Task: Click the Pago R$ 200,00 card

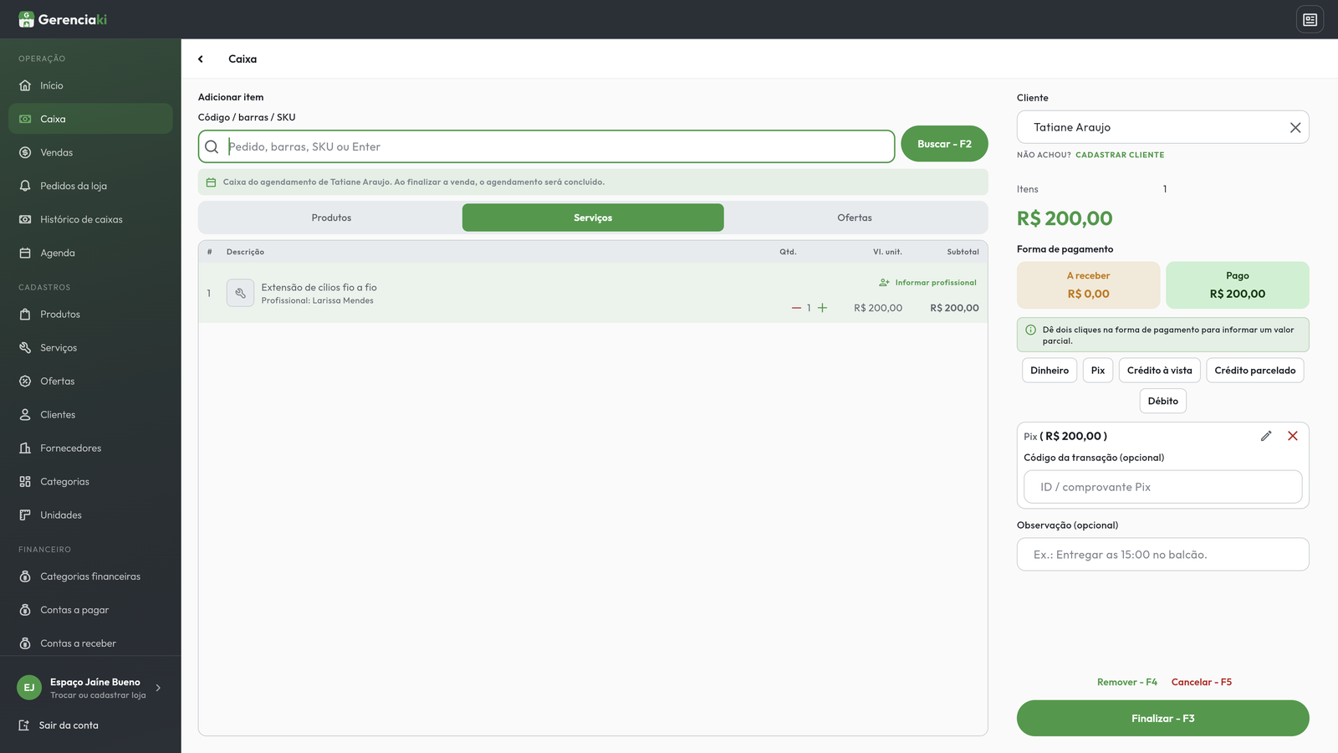Action: (x=1238, y=285)
